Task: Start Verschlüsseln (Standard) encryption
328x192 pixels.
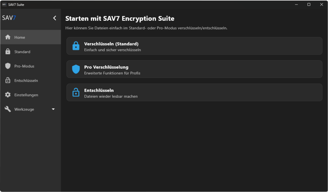Action: coord(194,46)
